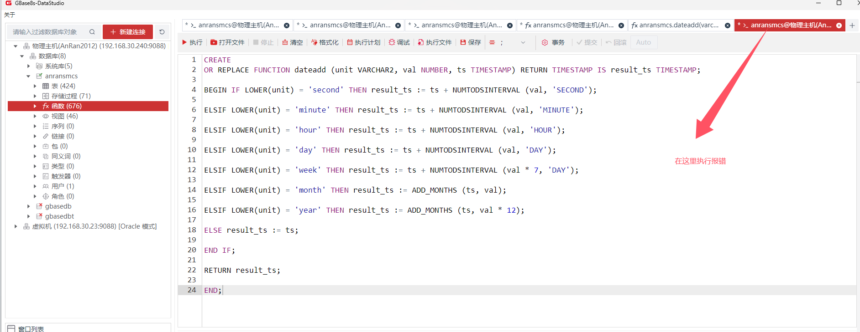Viewport: 860px width, 332px height.
Task: Select the 用户 (1) tree item
Action: click(x=63, y=186)
